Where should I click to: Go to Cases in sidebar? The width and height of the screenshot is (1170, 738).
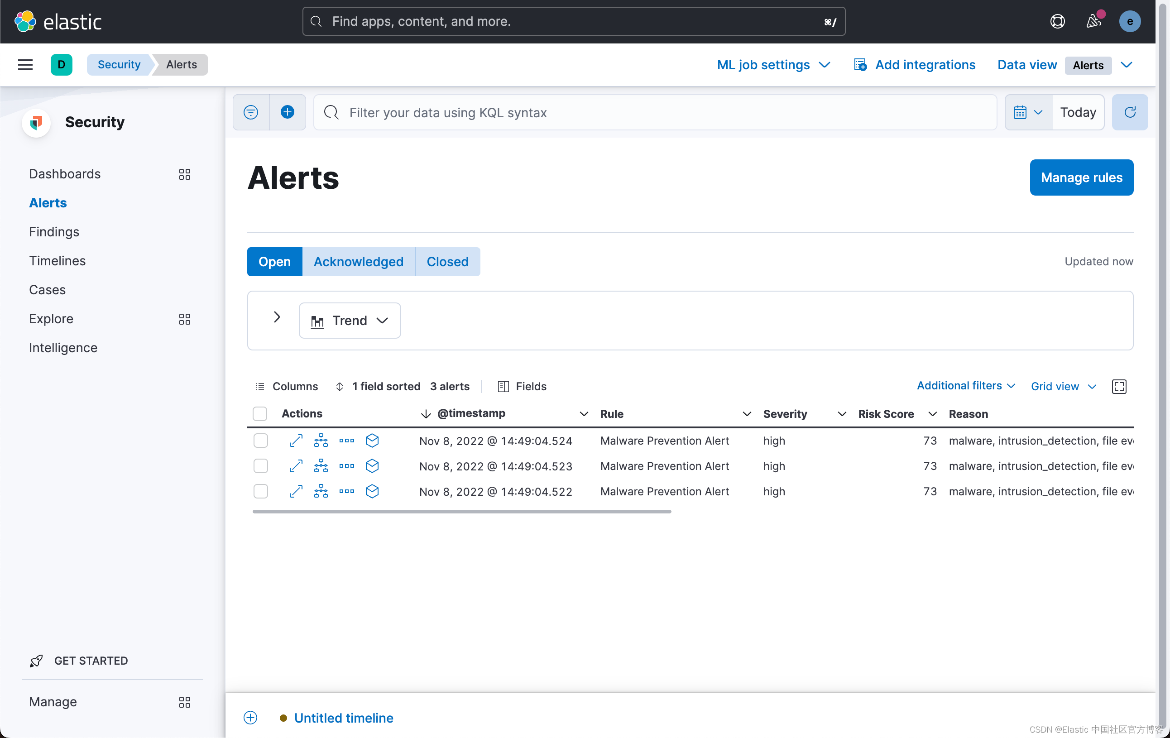[47, 290]
